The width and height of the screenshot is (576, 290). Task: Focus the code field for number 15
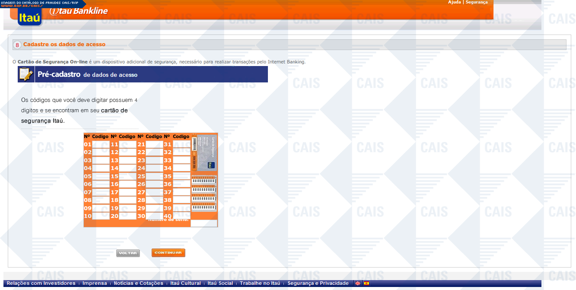pos(127,177)
